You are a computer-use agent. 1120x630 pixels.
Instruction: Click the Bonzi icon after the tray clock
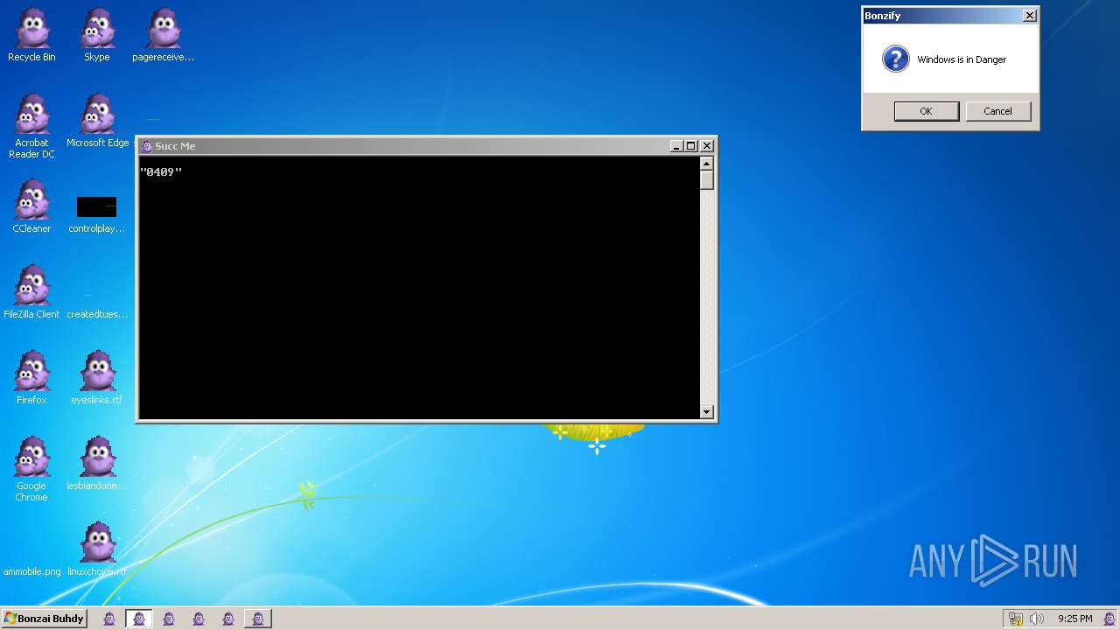tap(1109, 619)
